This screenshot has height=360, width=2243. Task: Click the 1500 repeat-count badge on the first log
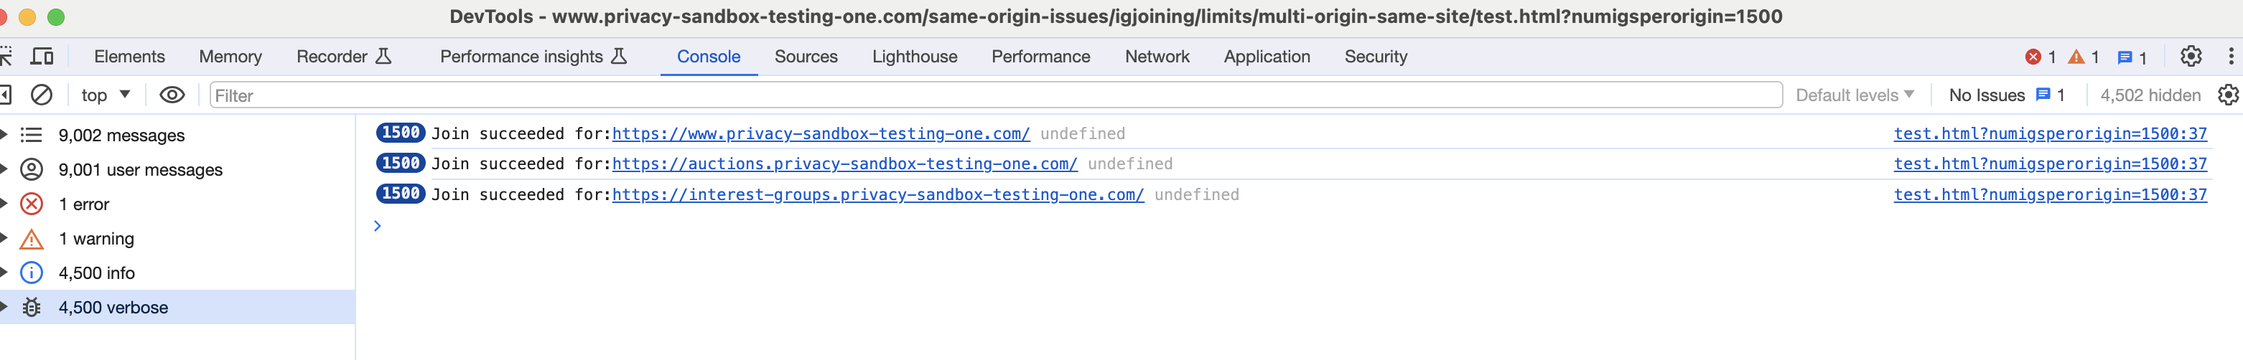point(401,132)
